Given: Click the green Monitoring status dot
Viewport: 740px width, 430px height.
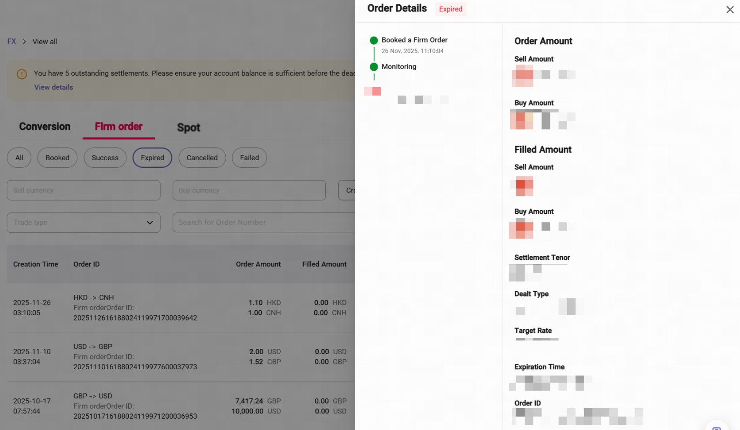Looking at the screenshot, I should point(374,67).
